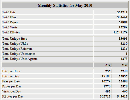Click Pages per Day maximum 2528

(124, 86)
